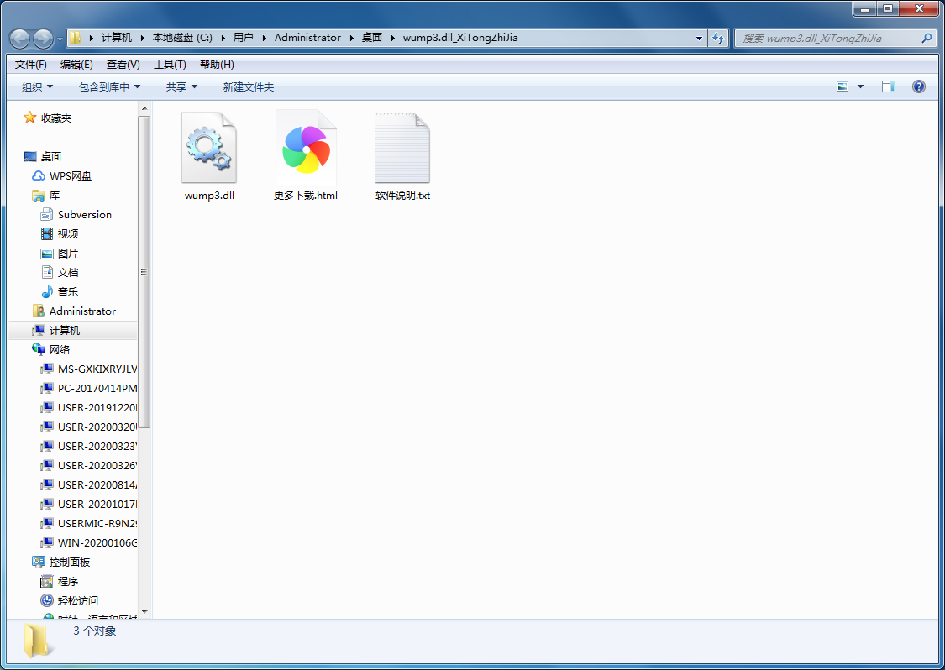Image resolution: width=945 pixels, height=670 pixels.
Task: Click the 图片 picture icon
Action: pyautogui.click(x=46, y=253)
